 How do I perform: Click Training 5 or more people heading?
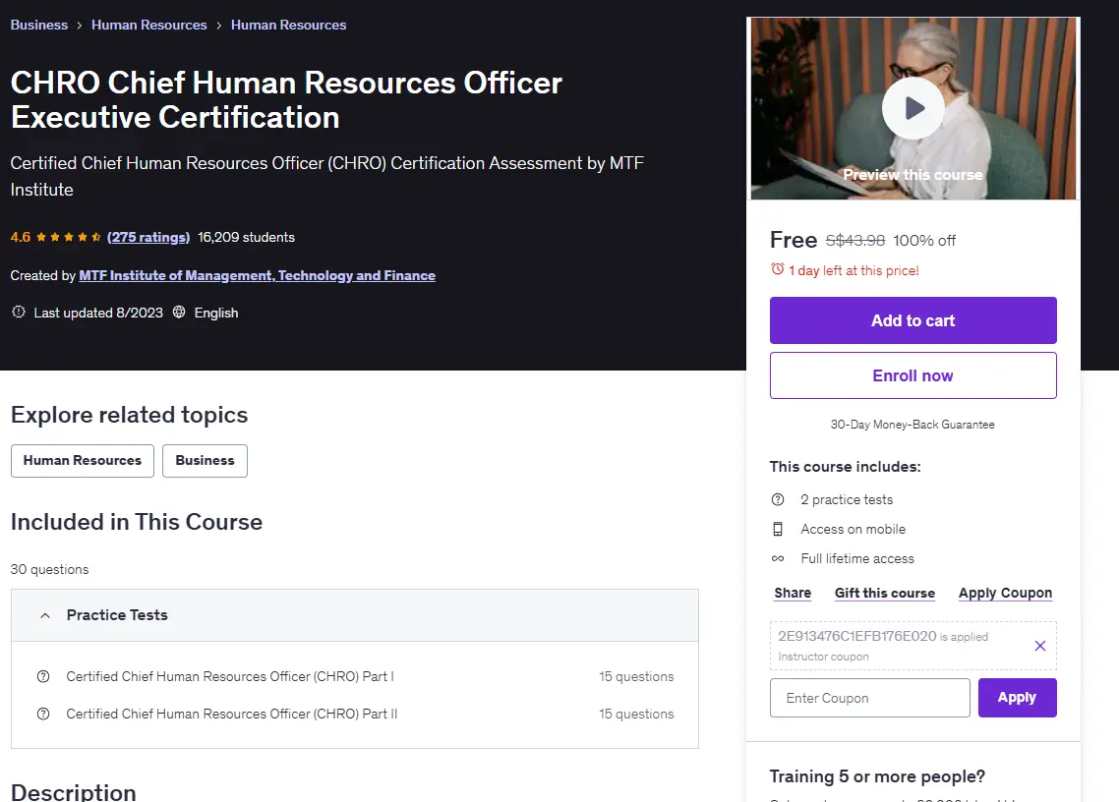click(x=877, y=776)
